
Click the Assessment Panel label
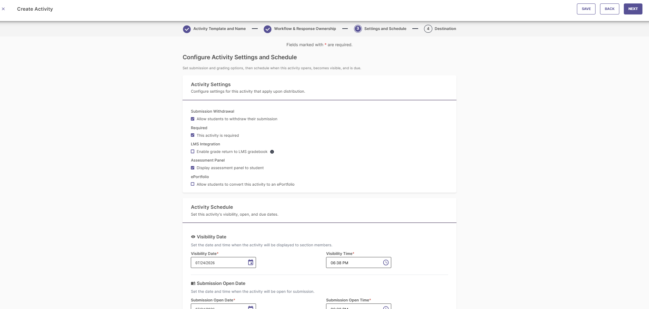pos(208,160)
